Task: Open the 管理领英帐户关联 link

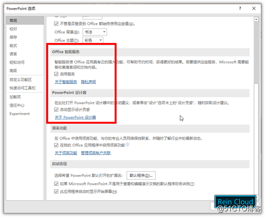Action: (x=96, y=153)
